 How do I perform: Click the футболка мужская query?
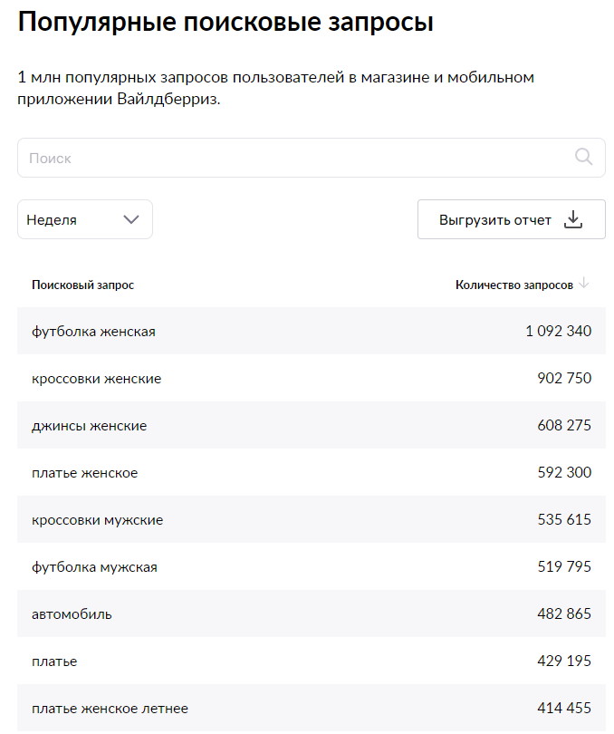coord(94,567)
